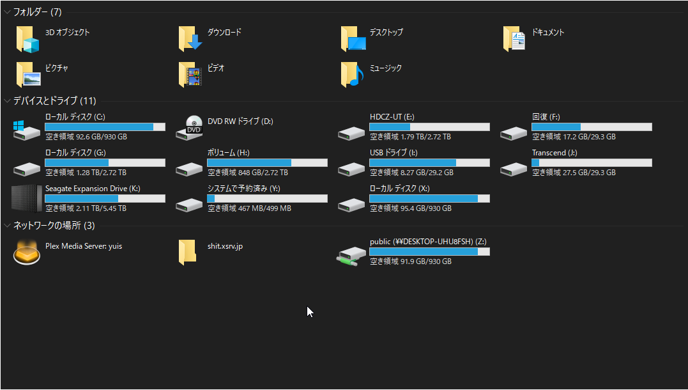Open the ピクチャ folder icon
Screen dimensions: 688x390
(27, 74)
